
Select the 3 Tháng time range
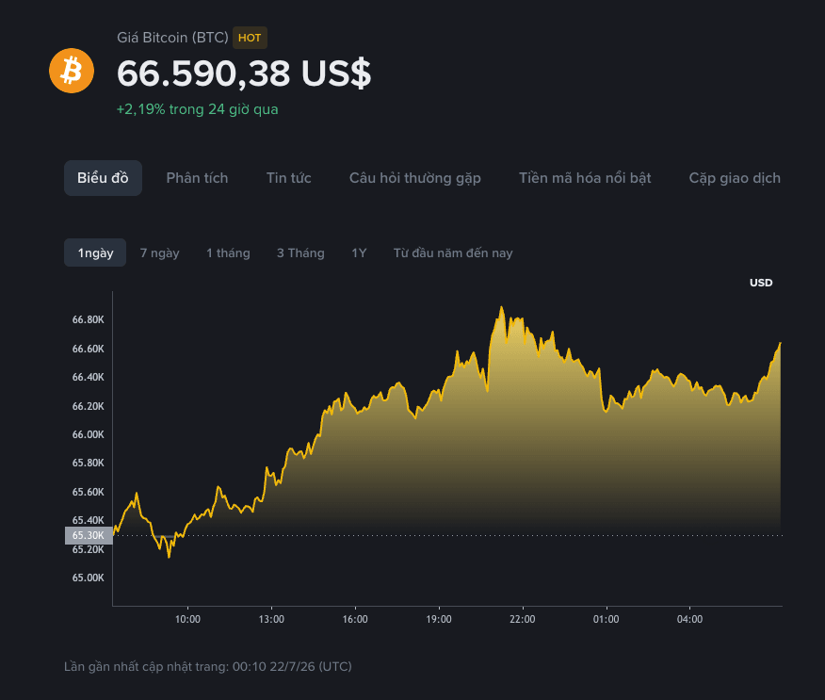pyautogui.click(x=300, y=253)
